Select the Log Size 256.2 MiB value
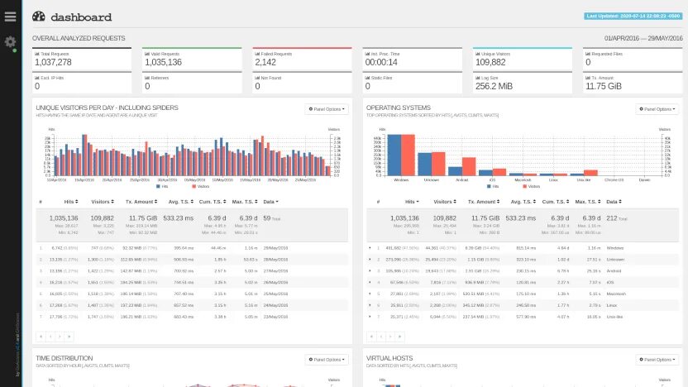Image resolution: width=688 pixels, height=387 pixels. [494, 87]
